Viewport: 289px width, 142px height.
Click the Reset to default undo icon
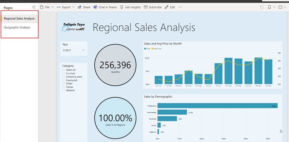[261, 7]
